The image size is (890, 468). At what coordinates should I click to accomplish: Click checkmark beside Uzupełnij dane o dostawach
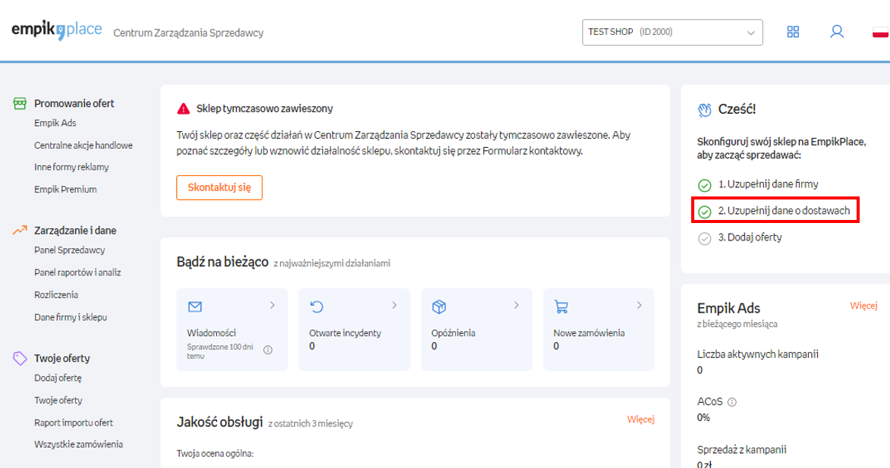tap(704, 211)
